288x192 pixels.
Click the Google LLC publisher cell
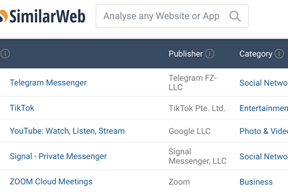pos(190,131)
